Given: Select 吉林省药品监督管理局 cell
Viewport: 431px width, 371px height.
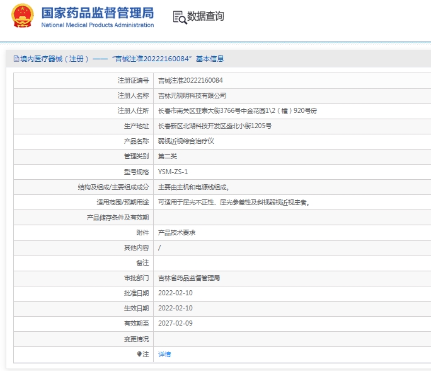Looking at the screenshot, I should pyautogui.click(x=189, y=278).
